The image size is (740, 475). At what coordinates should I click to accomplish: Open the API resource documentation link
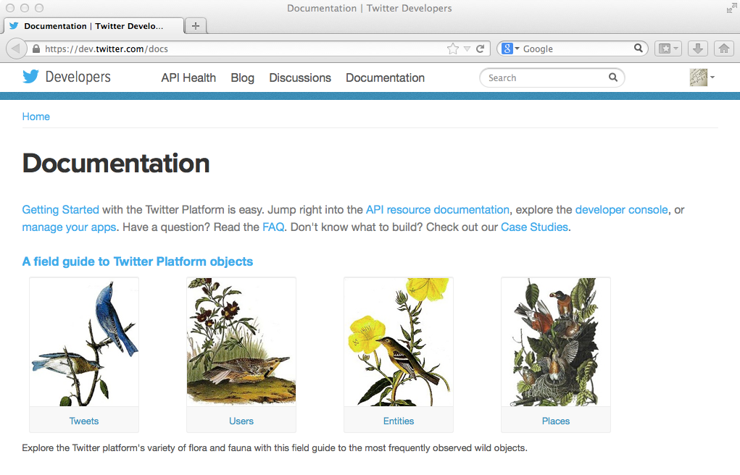tap(438, 210)
